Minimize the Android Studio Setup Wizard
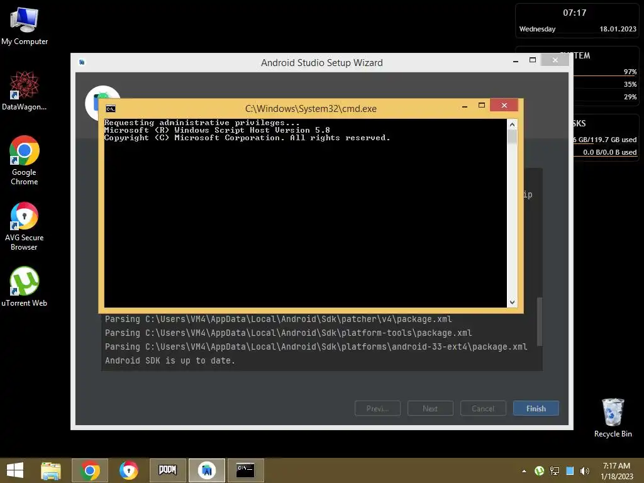Screen dimensions: 644x483 click(516, 60)
